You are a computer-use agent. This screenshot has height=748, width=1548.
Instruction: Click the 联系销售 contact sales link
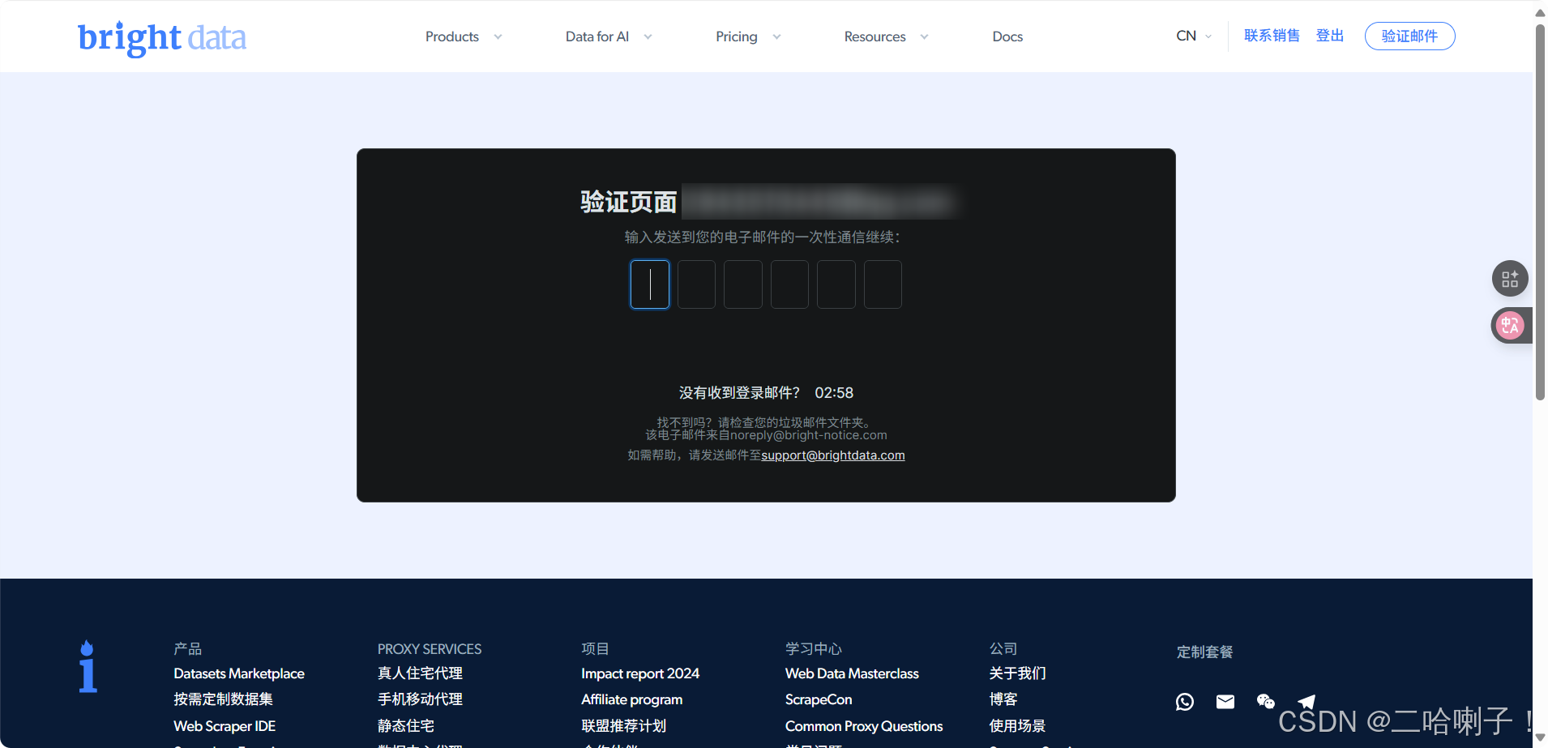point(1272,36)
